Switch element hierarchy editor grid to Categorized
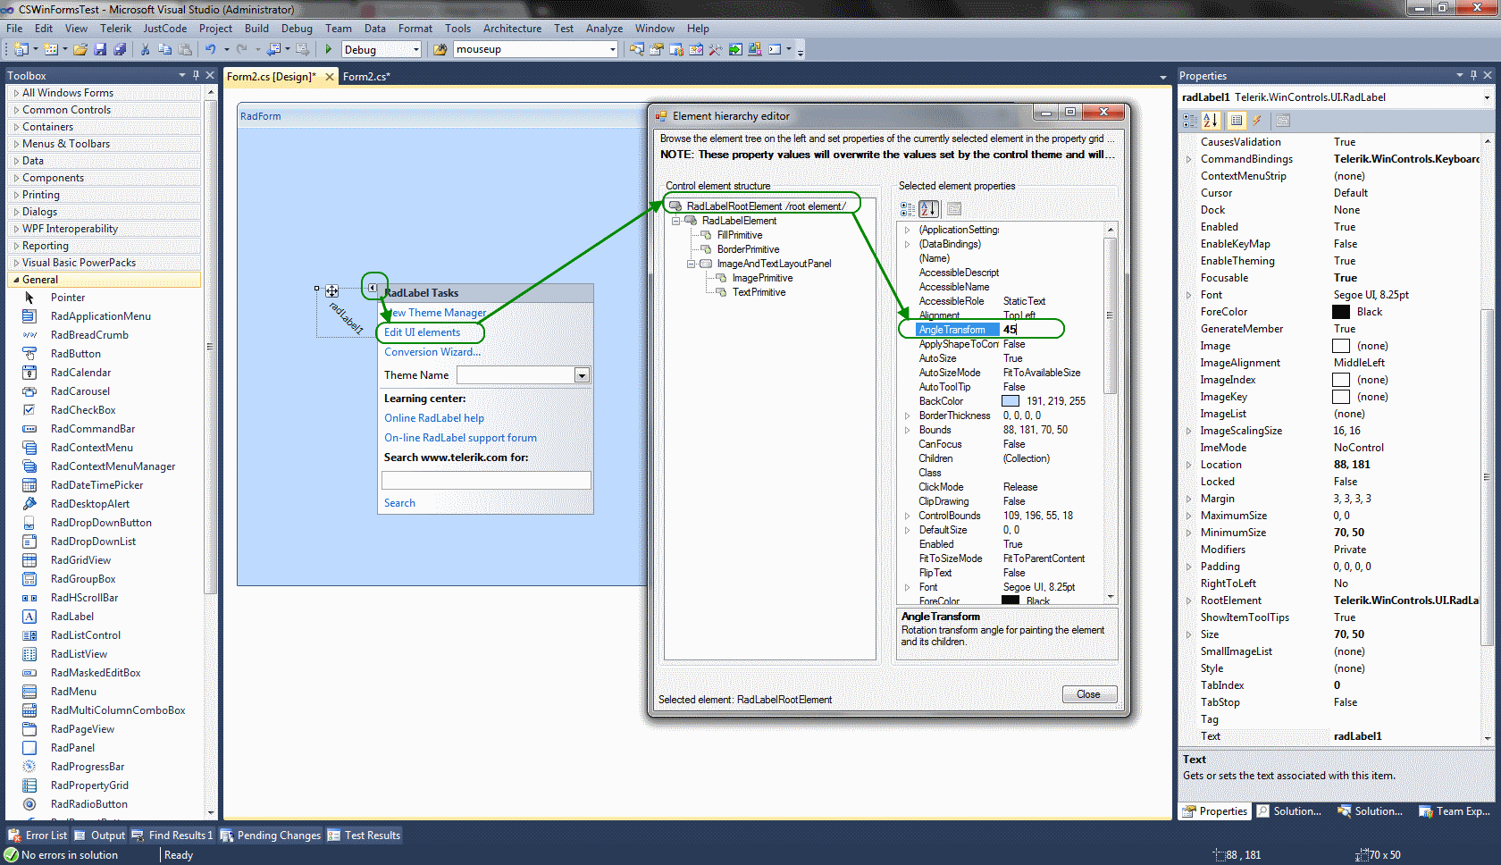1501x865 pixels. click(x=908, y=208)
